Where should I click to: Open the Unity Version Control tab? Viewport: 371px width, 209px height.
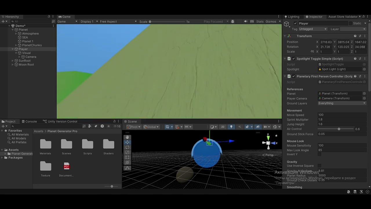click(60, 121)
